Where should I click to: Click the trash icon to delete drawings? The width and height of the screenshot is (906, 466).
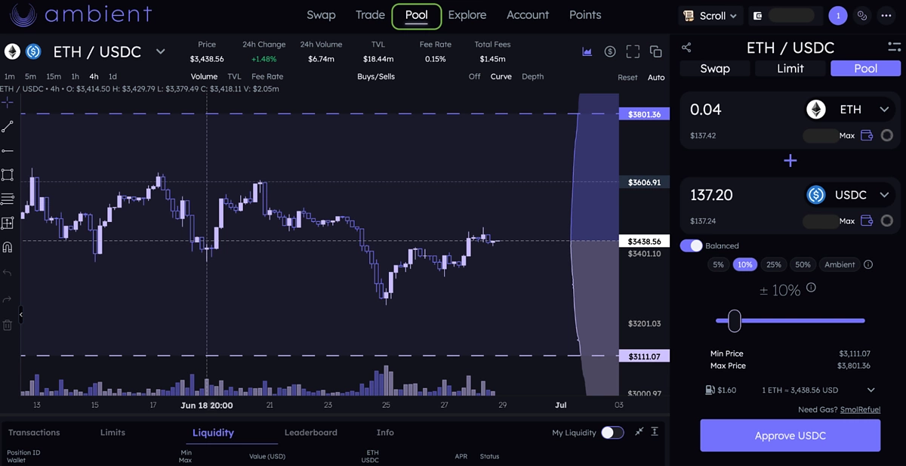pyautogui.click(x=8, y=325)
